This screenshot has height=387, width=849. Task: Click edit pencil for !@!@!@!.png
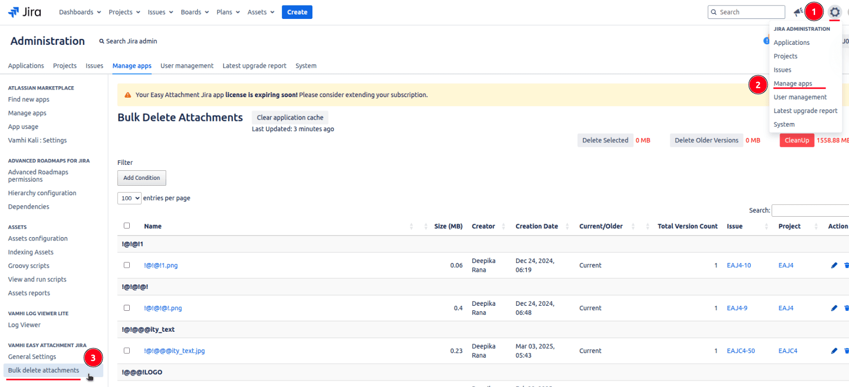[834, 308]
